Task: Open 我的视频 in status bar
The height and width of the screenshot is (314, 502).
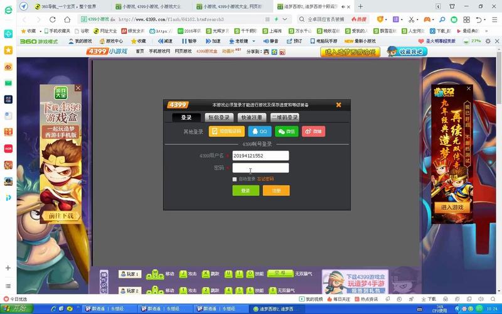Action: pyautogui.click(x=311, y=299)
